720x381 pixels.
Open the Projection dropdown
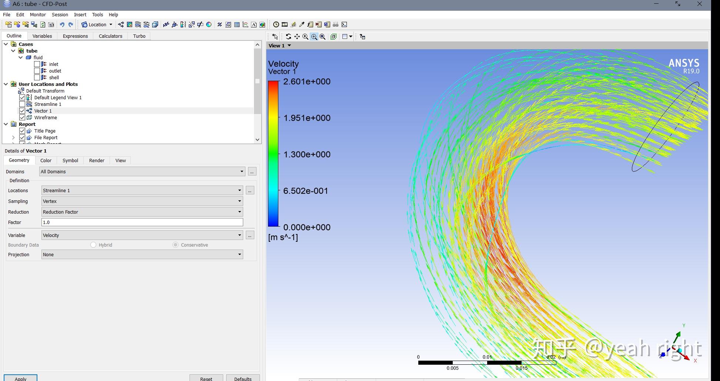[142, 255]
